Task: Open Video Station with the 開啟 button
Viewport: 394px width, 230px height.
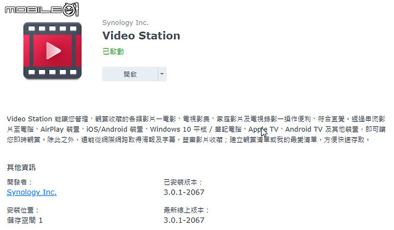Action: point(130,74)
